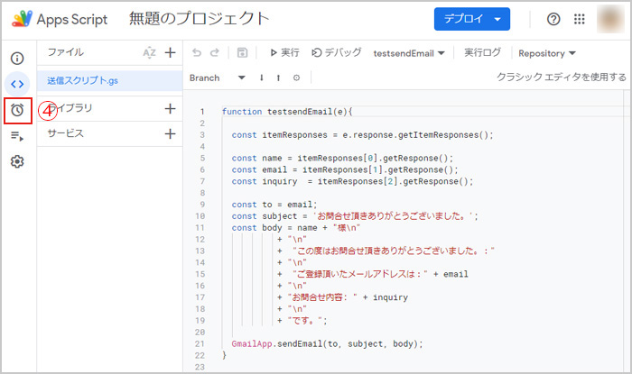Add a new file with plus icon
The height and width of the screenshot is (374, 632).
(171, 52)
